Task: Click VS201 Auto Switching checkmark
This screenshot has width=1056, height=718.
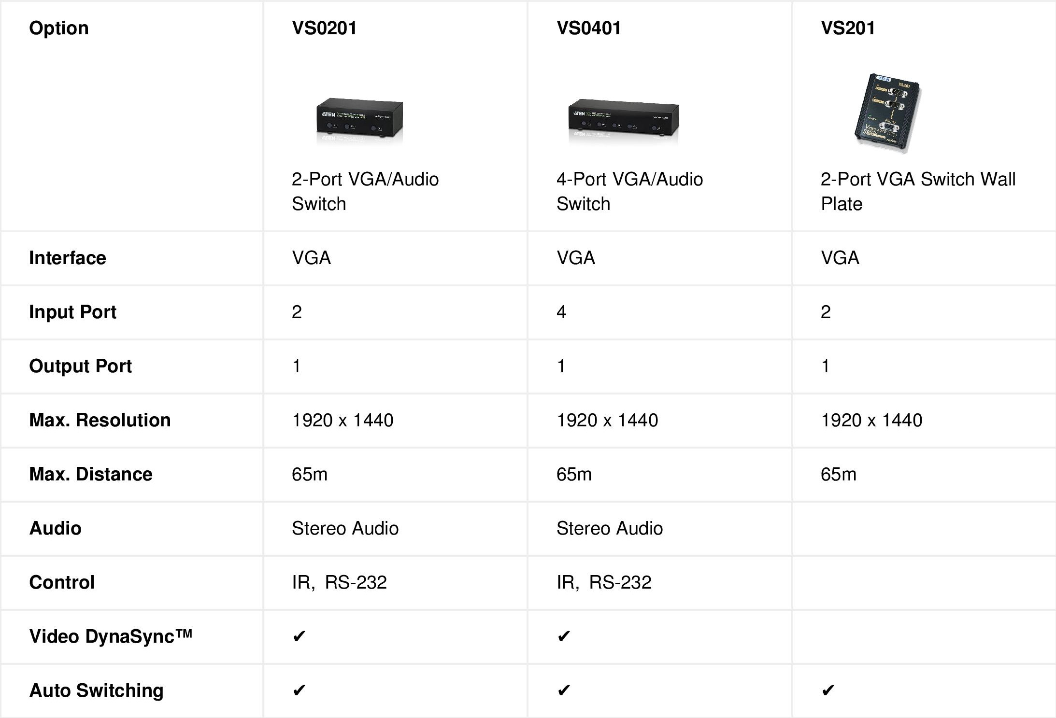Action: click(x=828, y=690)
